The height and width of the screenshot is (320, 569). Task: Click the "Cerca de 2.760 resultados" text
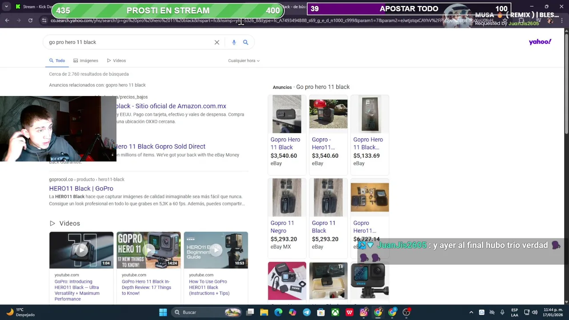tap(89, 74)
